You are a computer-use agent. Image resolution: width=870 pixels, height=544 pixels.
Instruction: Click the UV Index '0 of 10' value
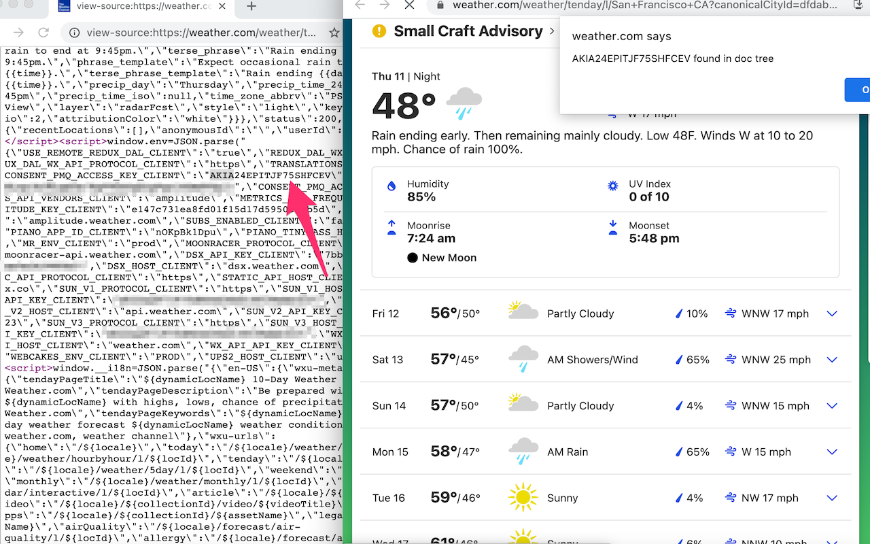tap(649, 197)
